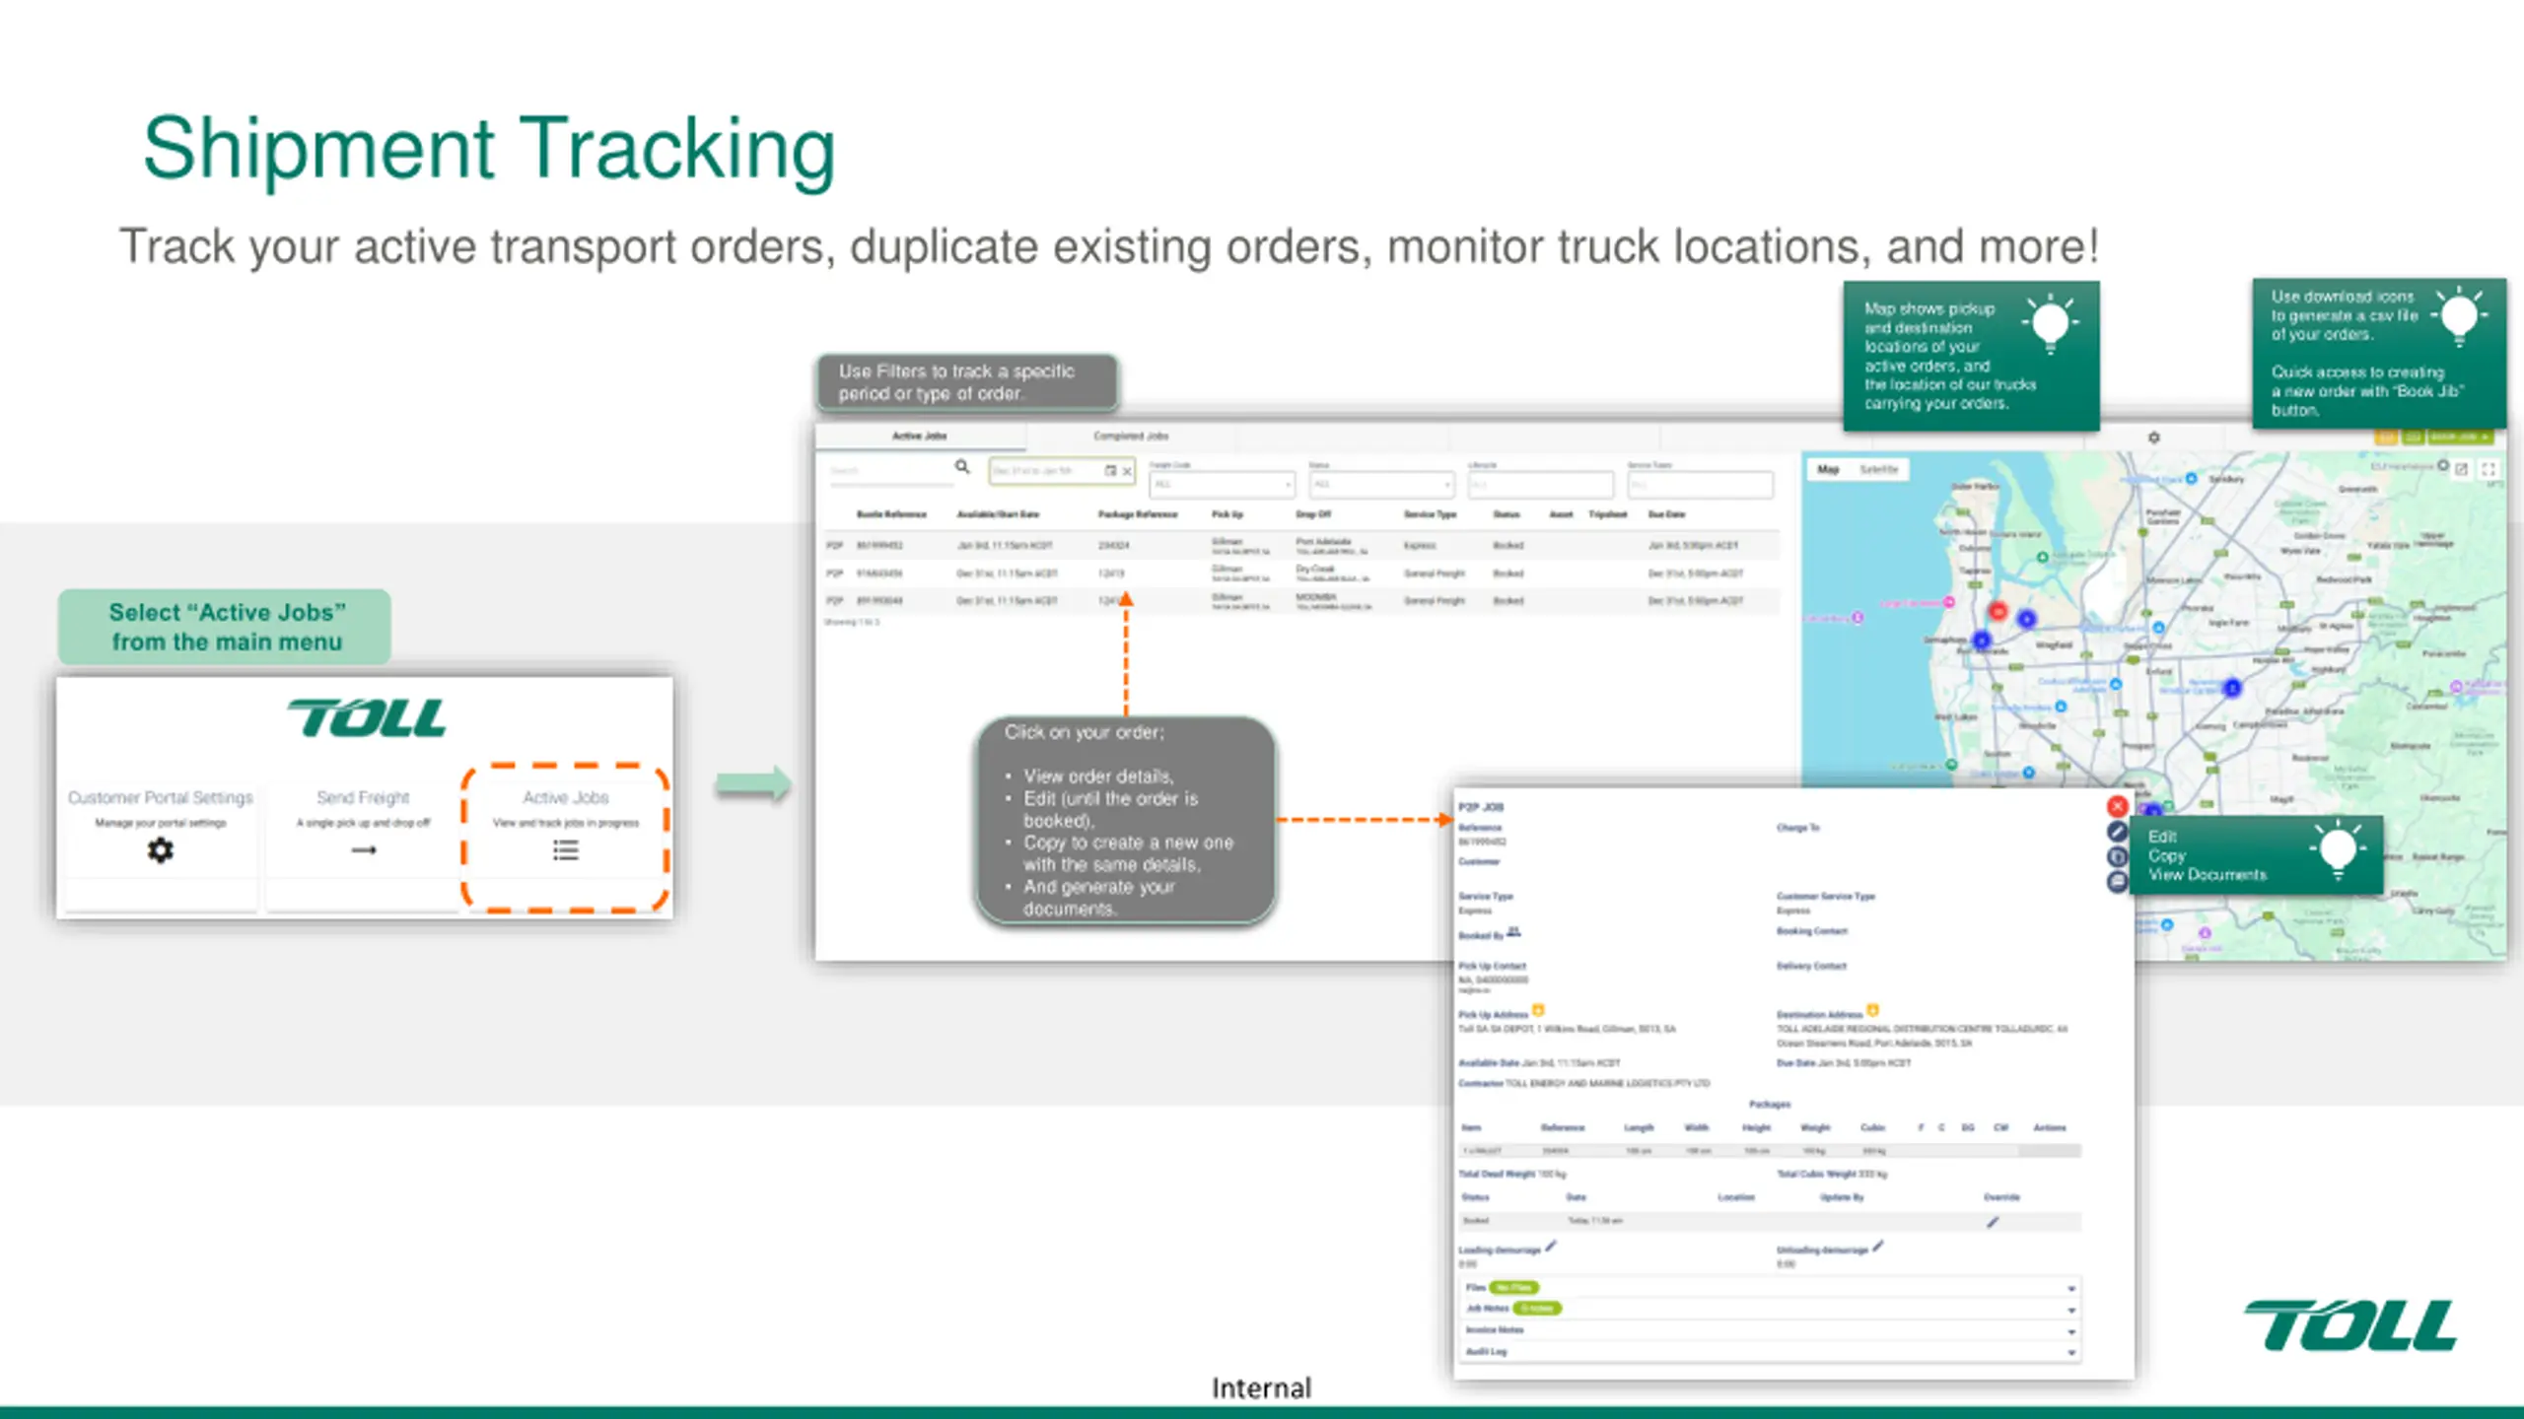Open job row with Drop Off Dry Creek
The width and height of the screenshot is (2524, 1419).
1301,573
